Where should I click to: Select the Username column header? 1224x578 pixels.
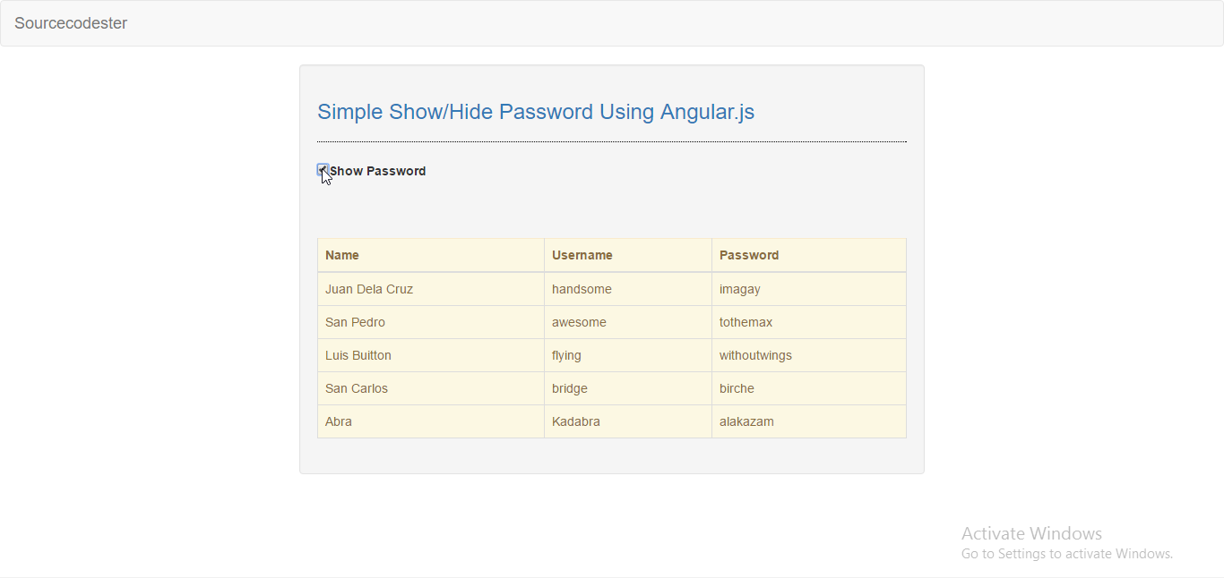tap(628, 255)
